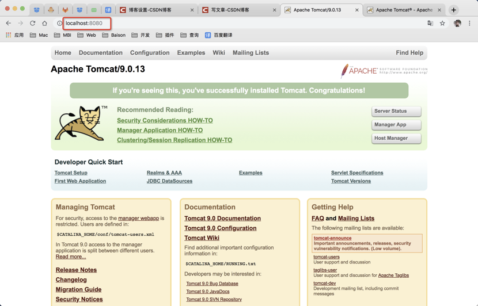Click the Server Status button

tap(396, 111)
